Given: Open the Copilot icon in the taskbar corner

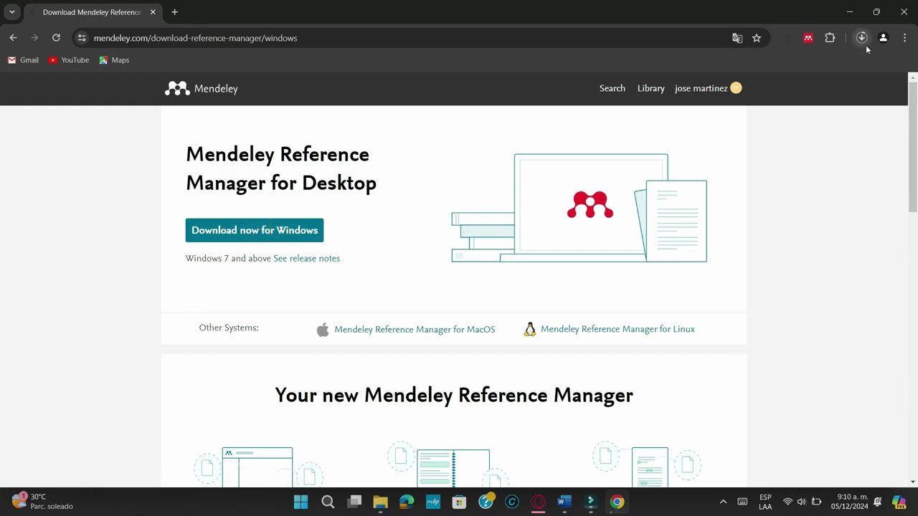Looking at the screenshot, I should pyautogui.click(x=899, y=502).
